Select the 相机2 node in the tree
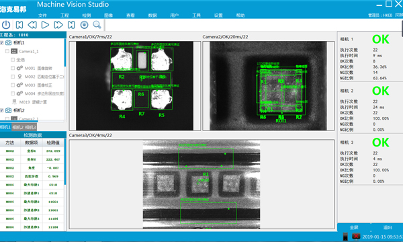The height and width of the screenshot is (242, 403). [19, 110]
